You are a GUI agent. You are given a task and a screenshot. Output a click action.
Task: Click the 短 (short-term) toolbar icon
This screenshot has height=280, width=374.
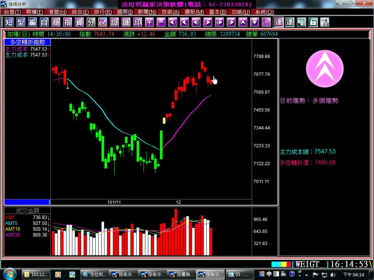point(9,22)
